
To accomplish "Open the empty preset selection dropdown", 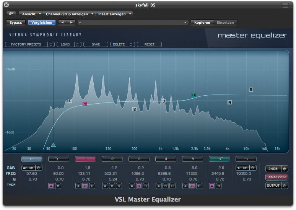I will (133, 23).
